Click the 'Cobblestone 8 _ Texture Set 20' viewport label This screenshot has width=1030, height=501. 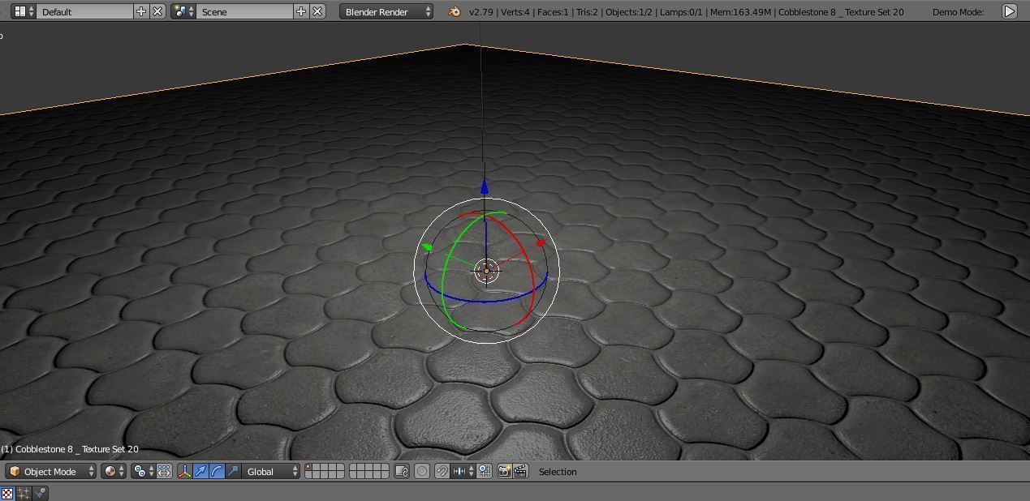click(70, 449)
